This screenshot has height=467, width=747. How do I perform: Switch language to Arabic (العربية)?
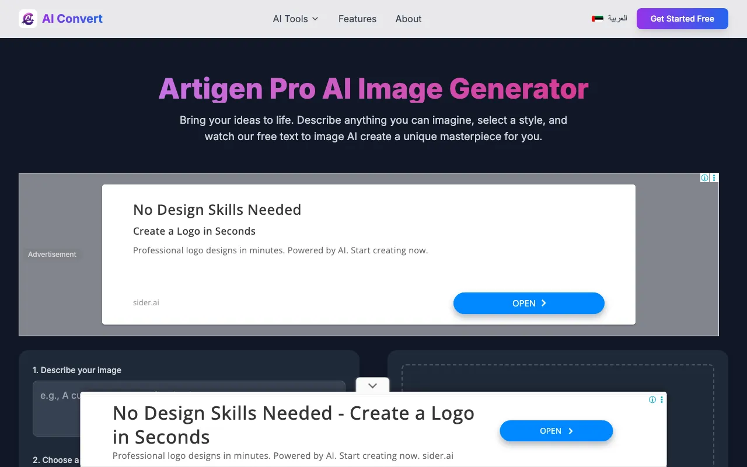617,19
